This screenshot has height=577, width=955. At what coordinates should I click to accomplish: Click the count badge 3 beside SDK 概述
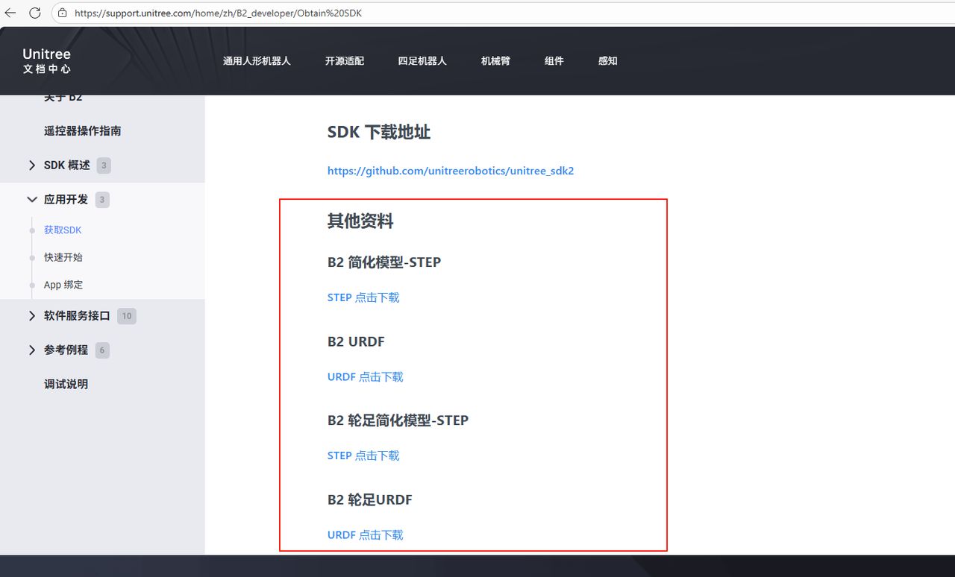(x=104, y=165)
